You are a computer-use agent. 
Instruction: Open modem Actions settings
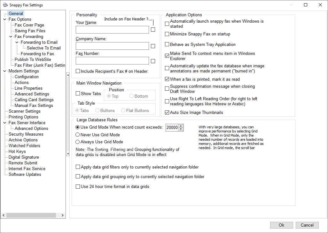(x=21, y=82)
